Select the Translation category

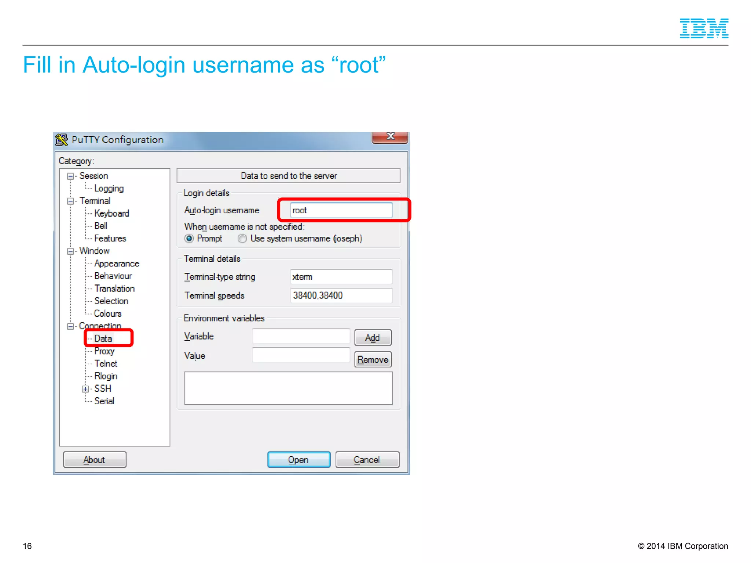click(x=114, y=288)
